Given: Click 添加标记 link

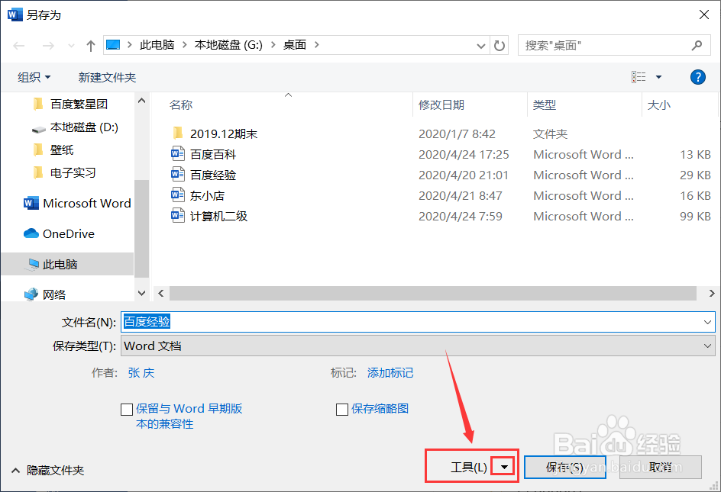Looking at the screenshot, I should click(390, 372).
